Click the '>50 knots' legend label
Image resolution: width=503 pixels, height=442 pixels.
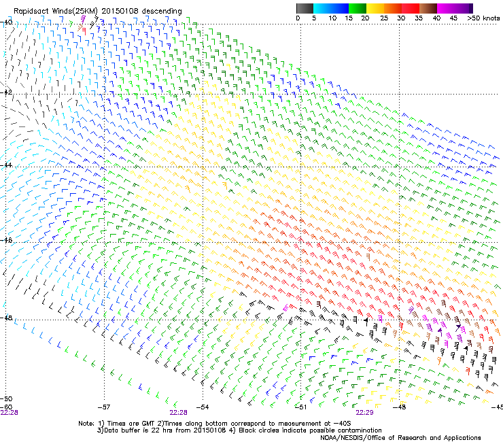pos(483,18)
